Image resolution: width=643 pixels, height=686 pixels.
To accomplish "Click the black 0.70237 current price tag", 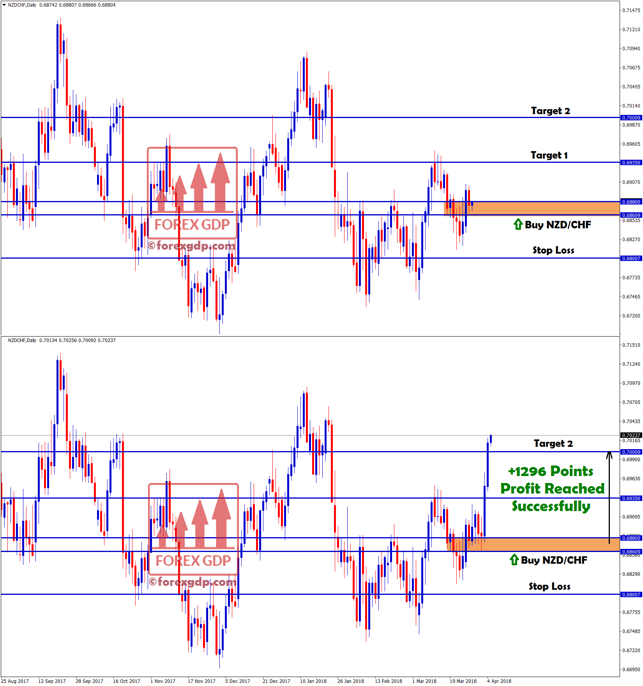I will tap(631, 435).
